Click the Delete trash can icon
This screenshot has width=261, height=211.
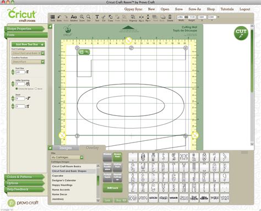(x=170, y=18)
